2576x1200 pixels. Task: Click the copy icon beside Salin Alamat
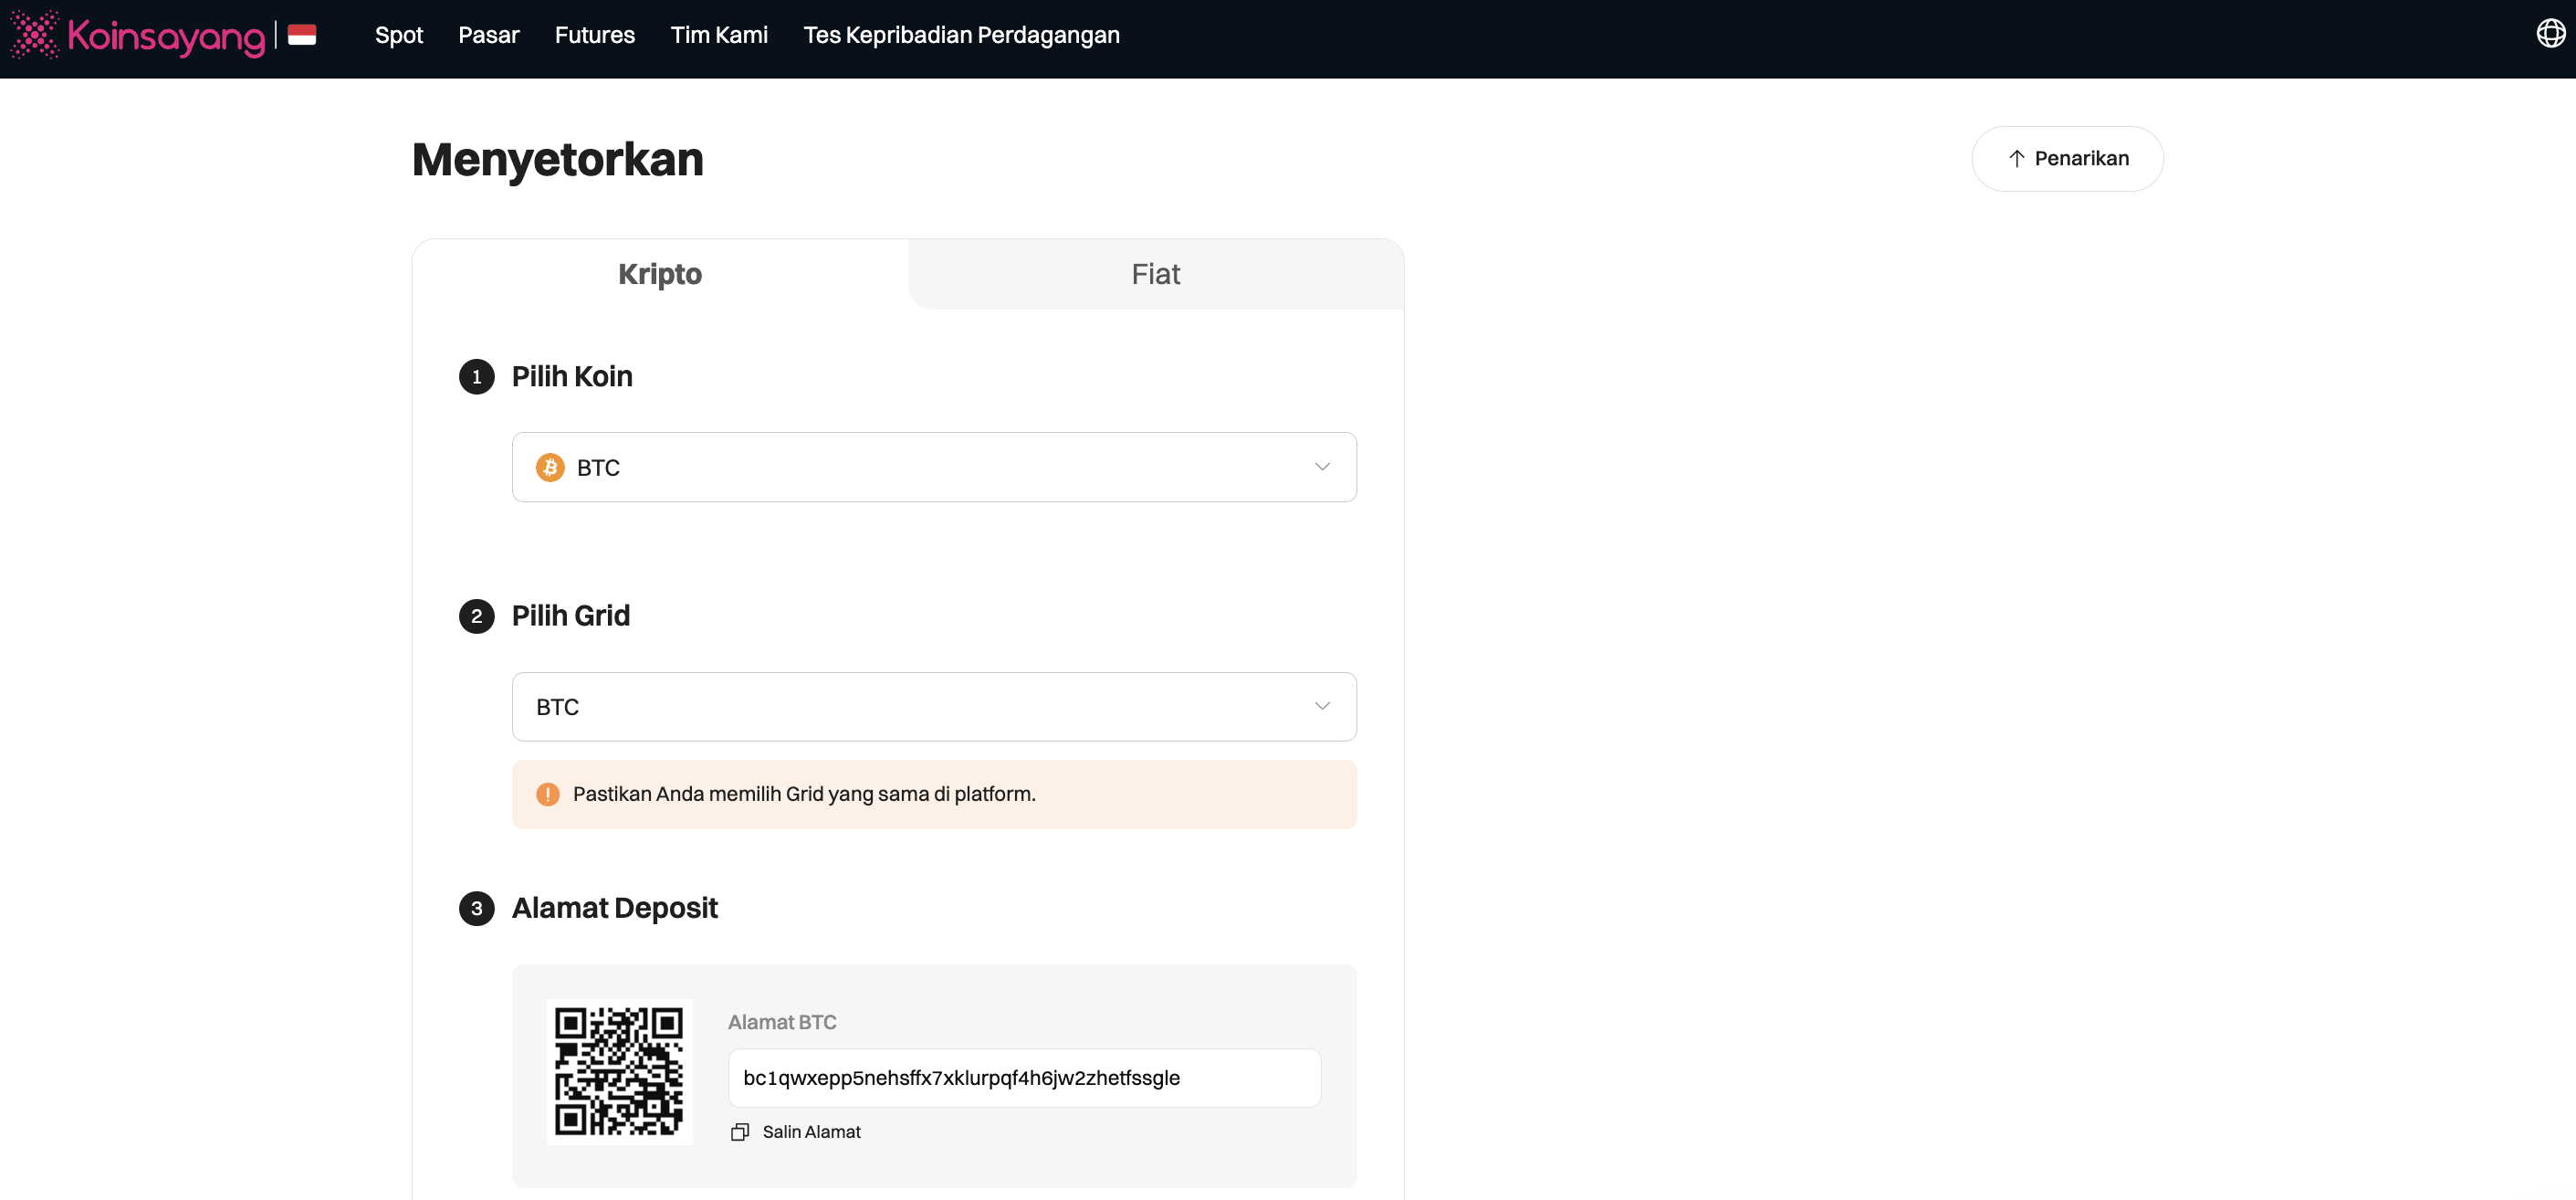tap(740, 1132)
